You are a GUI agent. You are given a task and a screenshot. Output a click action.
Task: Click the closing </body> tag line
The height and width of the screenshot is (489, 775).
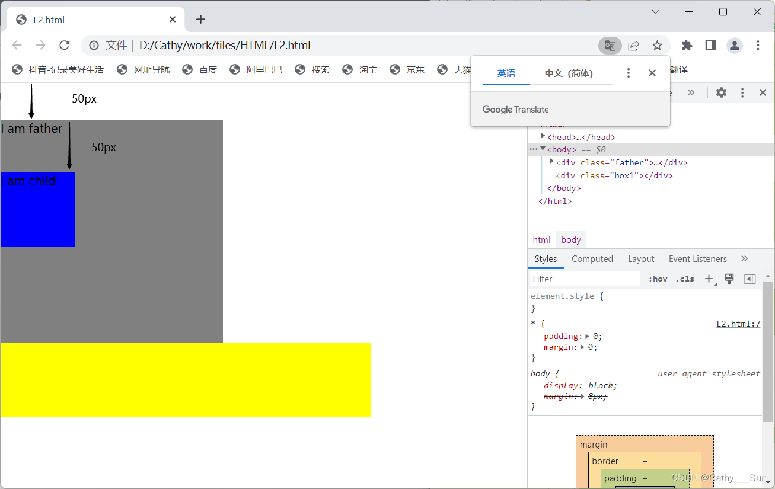tap(564, 188)
